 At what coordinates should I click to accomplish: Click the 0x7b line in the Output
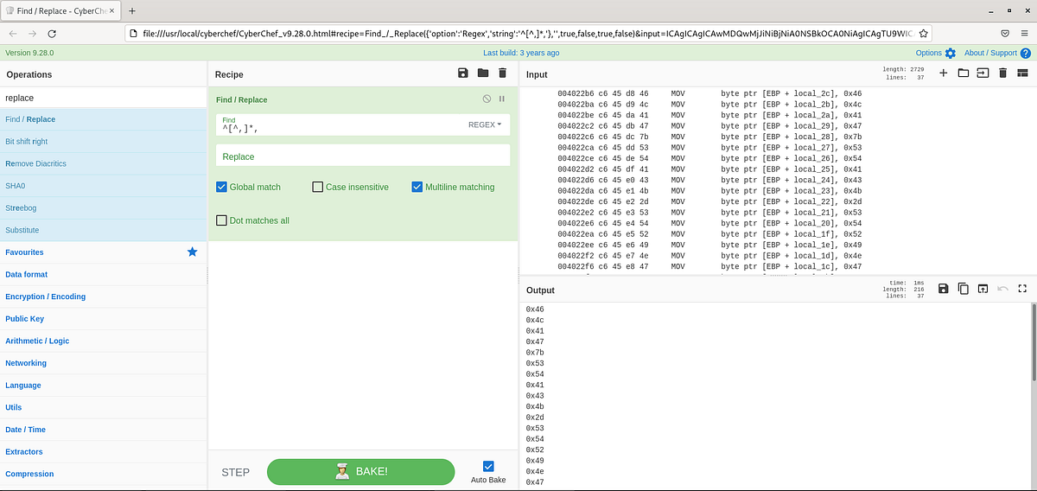(x=535, y=352)
